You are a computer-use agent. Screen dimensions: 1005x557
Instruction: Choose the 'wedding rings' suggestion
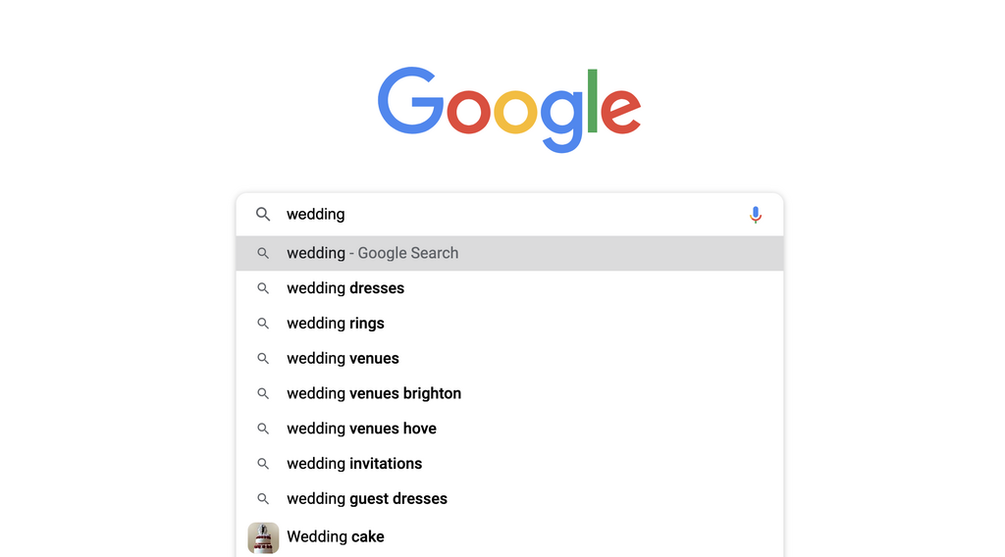tap(336, 324)
